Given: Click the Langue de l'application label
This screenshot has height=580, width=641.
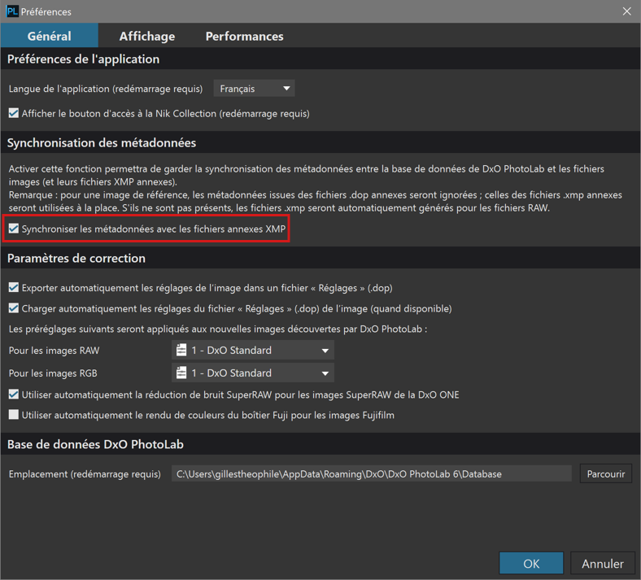Looking at the screenshot, I should (106, 89).
